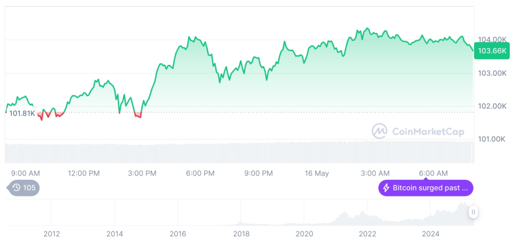Select 2016 on the overview timeline

click(x=178, y=233)
